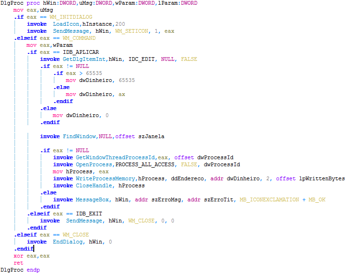352x273 pixels.
Task: Click the hInstance argument
Action: click(x=97, y=24)
